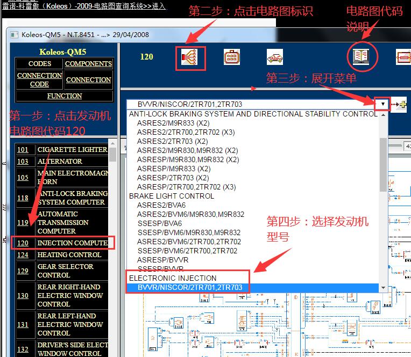Screen dimensions: 411x357
Task: Open the connector view icon
Action: [x=232, y=57]
